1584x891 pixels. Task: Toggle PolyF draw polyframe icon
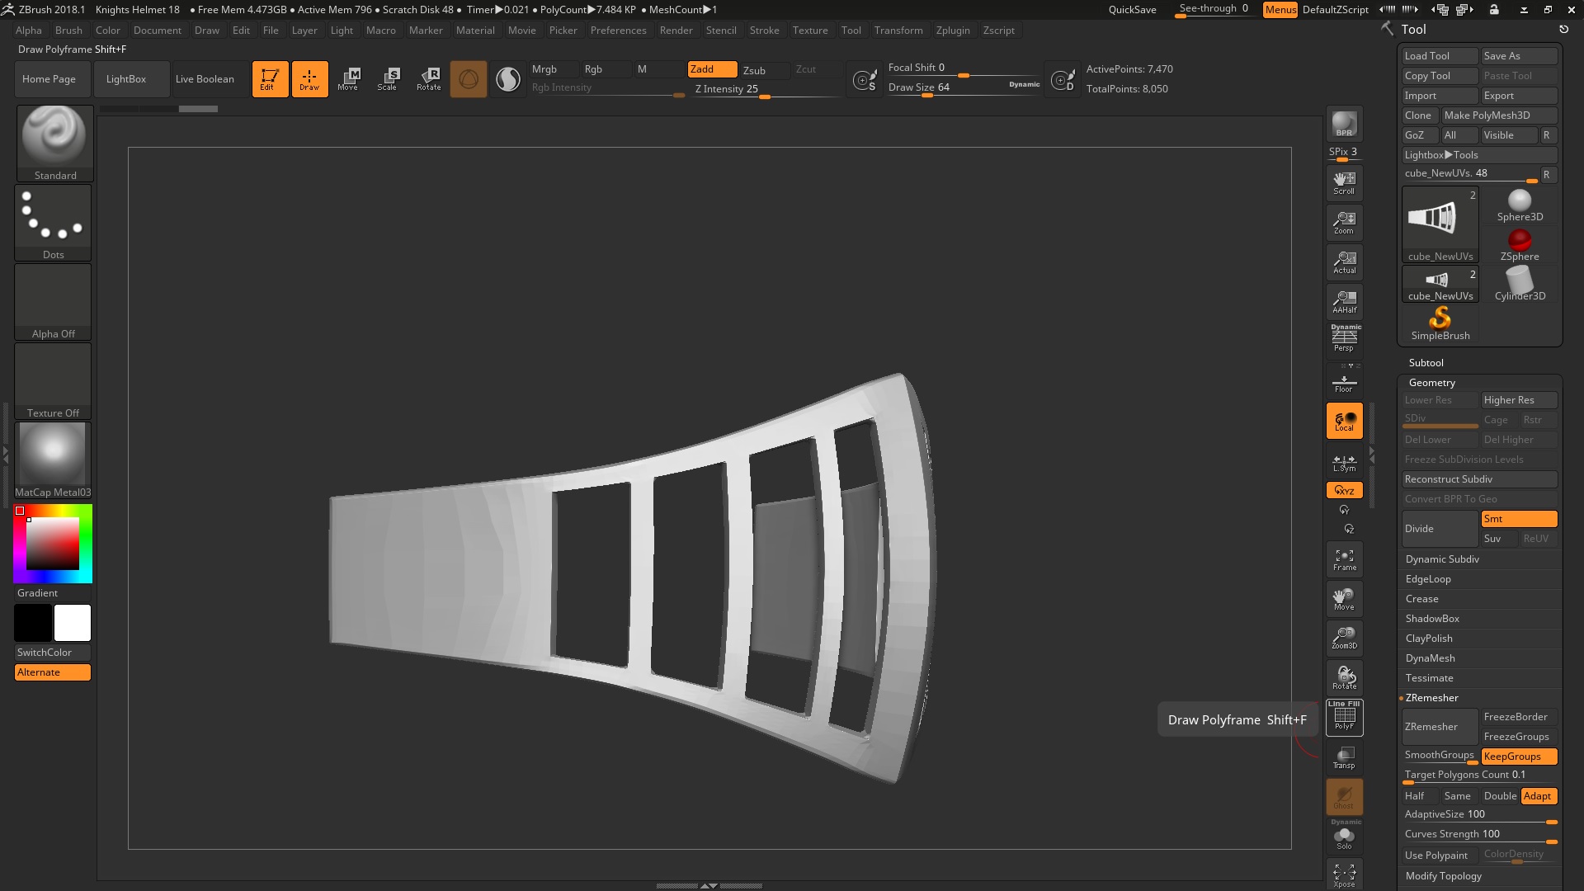(1344, 717)
